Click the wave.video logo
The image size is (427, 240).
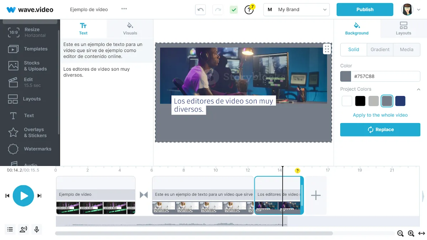tap(30, 10)
